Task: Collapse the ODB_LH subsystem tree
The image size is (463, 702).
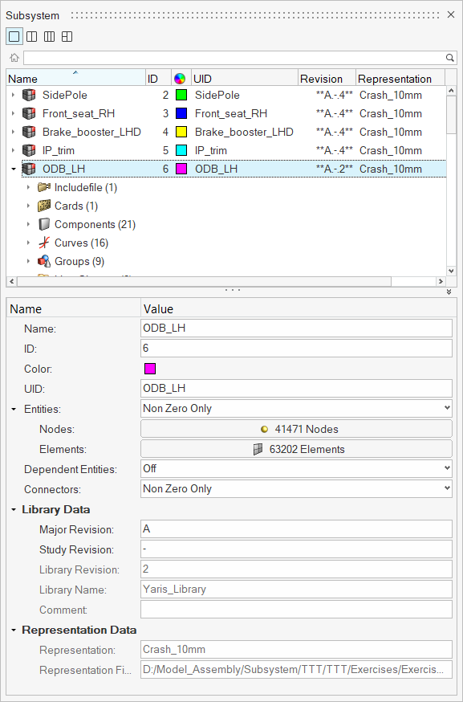Action: click(x=13, y=169)
